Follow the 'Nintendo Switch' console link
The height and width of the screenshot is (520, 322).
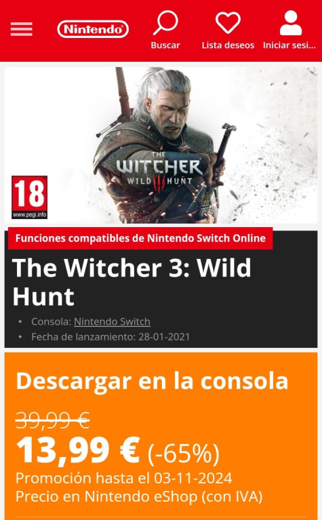coord(112,321)
